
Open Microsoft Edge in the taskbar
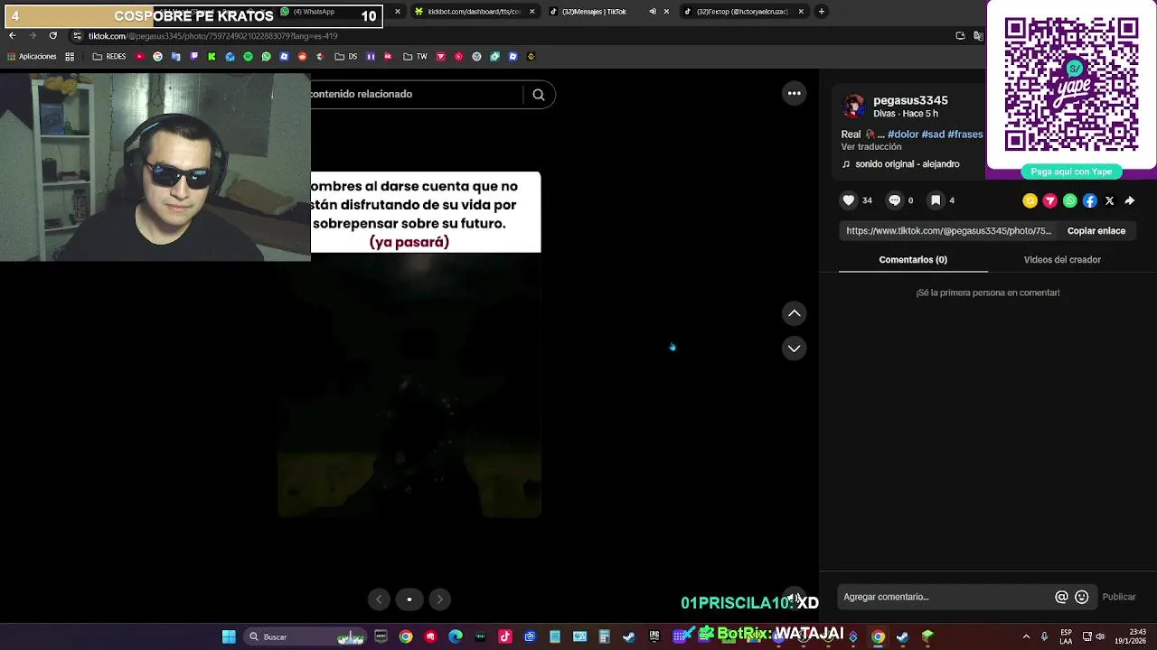pyautogui.click(x=456, y=636)
